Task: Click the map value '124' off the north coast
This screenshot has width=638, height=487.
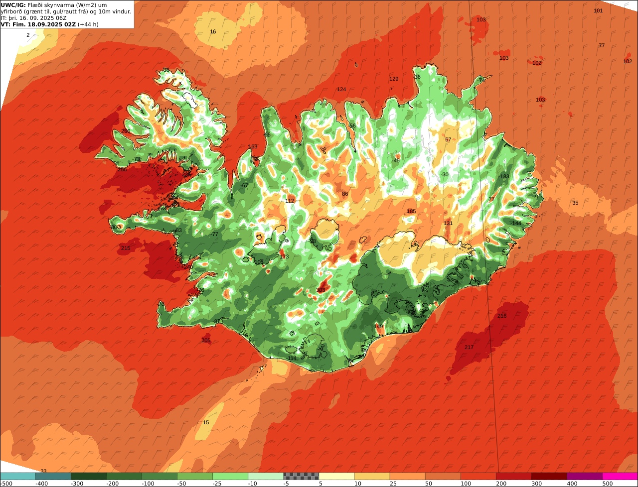Action: [x=341, y=90]
